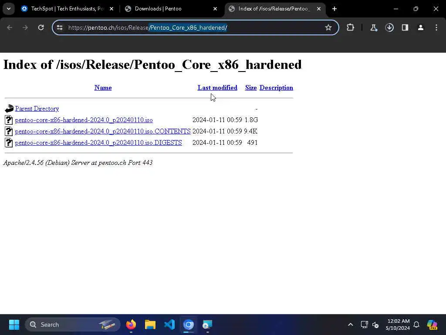Open the .iso.DIGESTS file link

(98, 143)
